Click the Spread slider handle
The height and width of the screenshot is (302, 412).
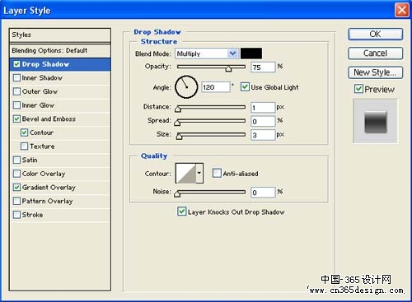177,123
